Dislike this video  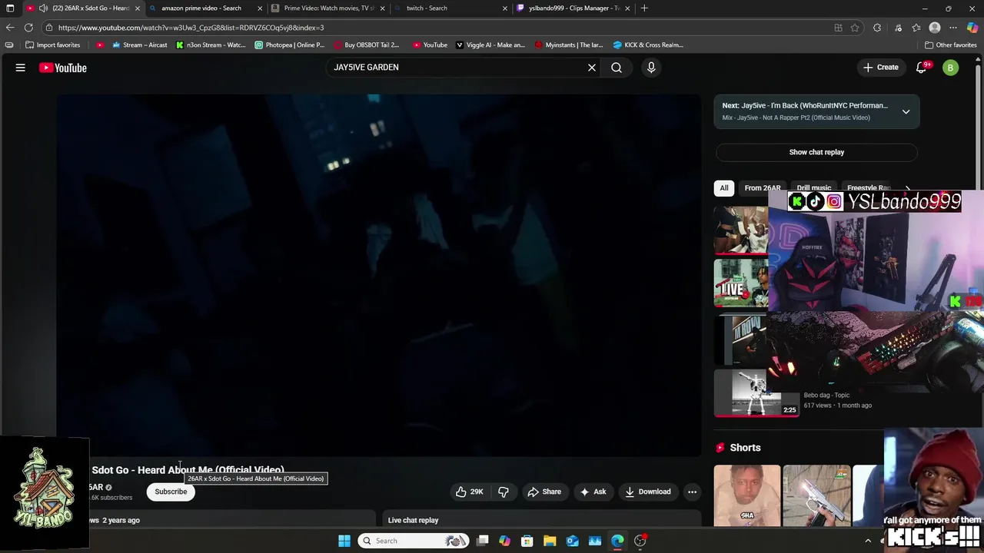tap(504, 492)
